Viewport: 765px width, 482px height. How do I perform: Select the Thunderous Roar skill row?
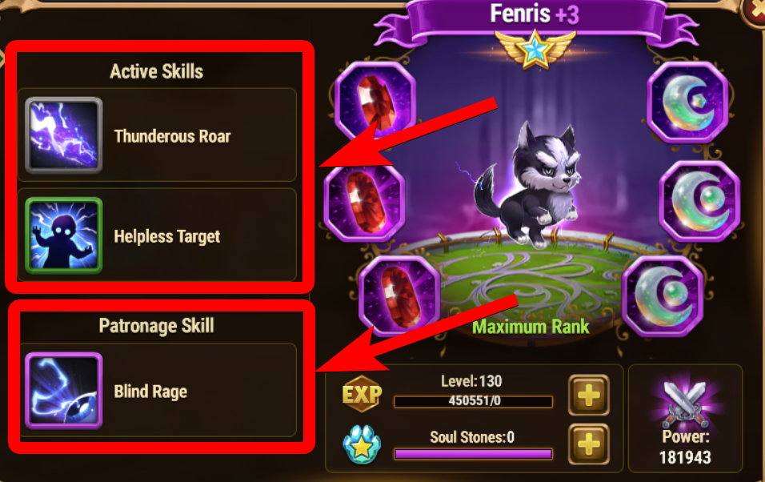(x=157, y=135)
